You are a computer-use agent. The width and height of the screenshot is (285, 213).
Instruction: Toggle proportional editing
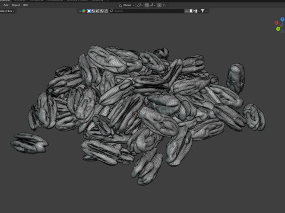[x=159, y=5]
